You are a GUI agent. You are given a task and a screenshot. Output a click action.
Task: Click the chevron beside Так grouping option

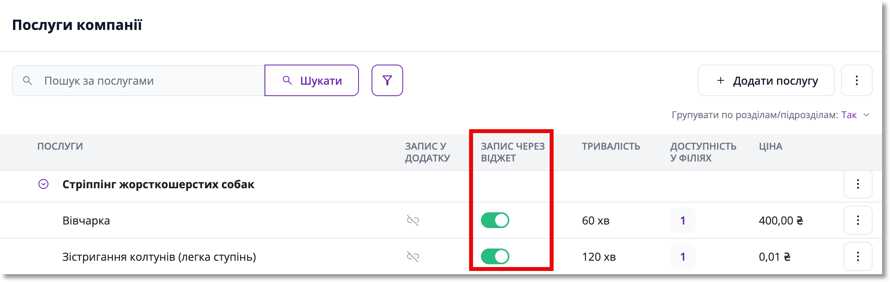point(866,115)
